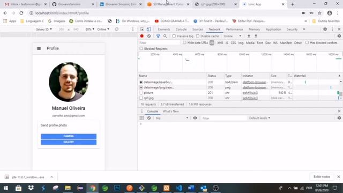Enable Preserve log checkbox
The image size is (343, 193).
click(x=174, y=36)
